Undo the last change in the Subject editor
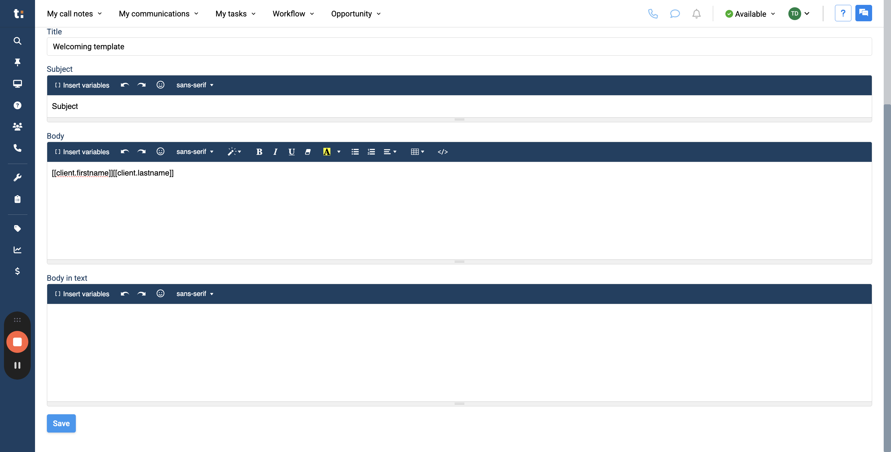891x452 pixels. [x=125, y=85]
